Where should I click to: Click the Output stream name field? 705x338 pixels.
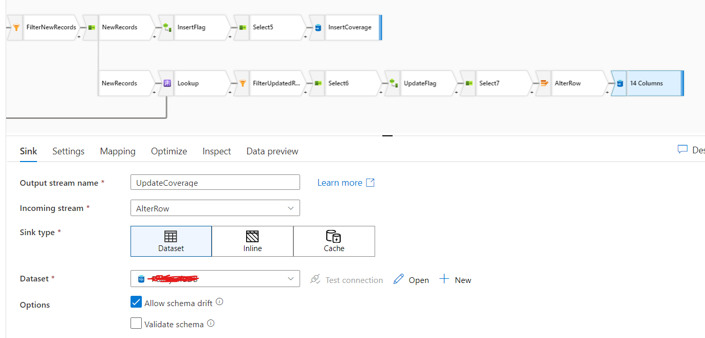click(215, 182)
